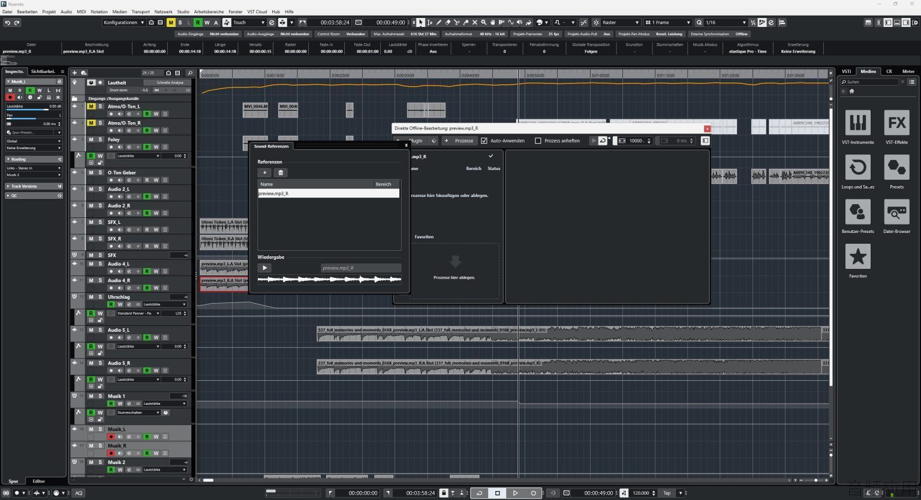The width and height of the screenshot is (921, 500).
Task: Select the object selection arrow tool
Action: point(420,23)
